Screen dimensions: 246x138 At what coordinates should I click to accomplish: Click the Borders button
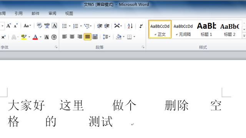click(x=130, y=37)
